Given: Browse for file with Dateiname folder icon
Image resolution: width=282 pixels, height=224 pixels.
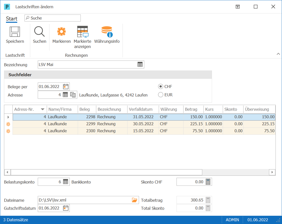Looking at the screenshot, I should (134, 200).
